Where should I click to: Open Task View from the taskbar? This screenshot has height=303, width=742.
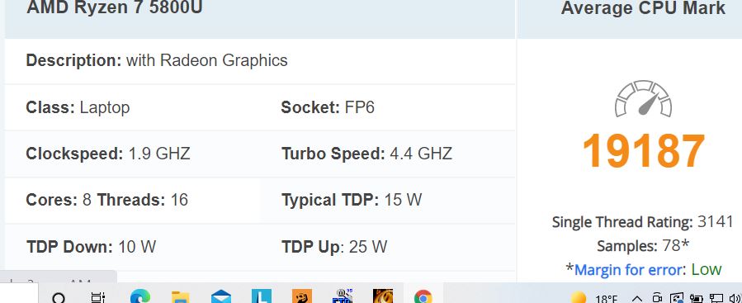[97, 298]
